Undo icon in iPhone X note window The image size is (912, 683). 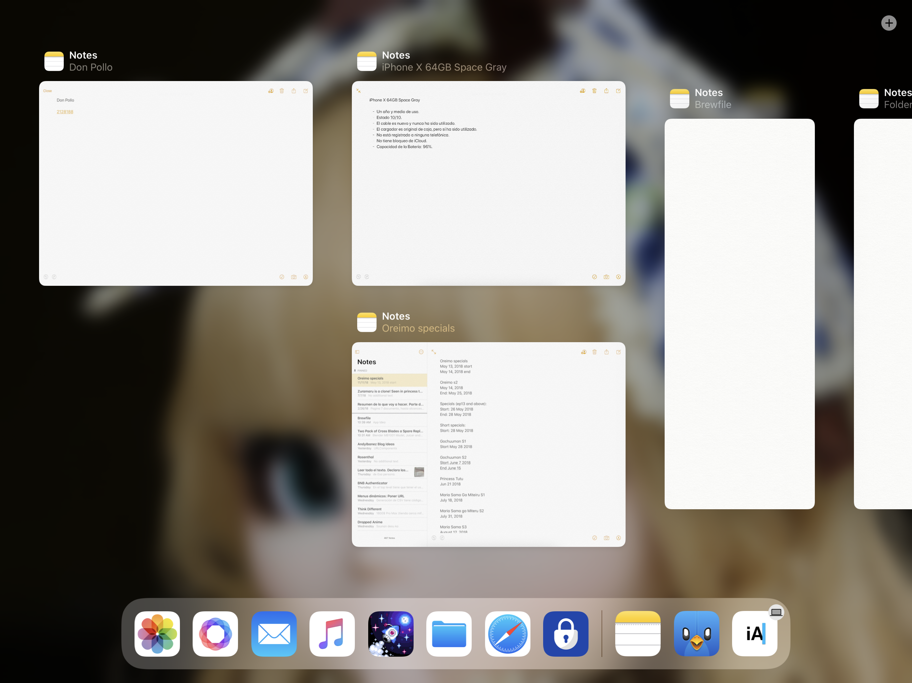pos(358,277)
